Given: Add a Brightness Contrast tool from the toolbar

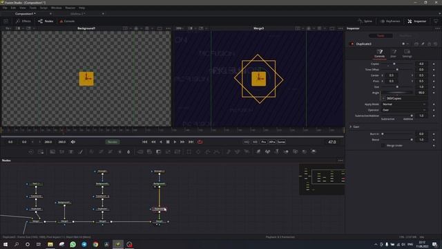Looking at the screenshot, I should (x=119, y=152).
